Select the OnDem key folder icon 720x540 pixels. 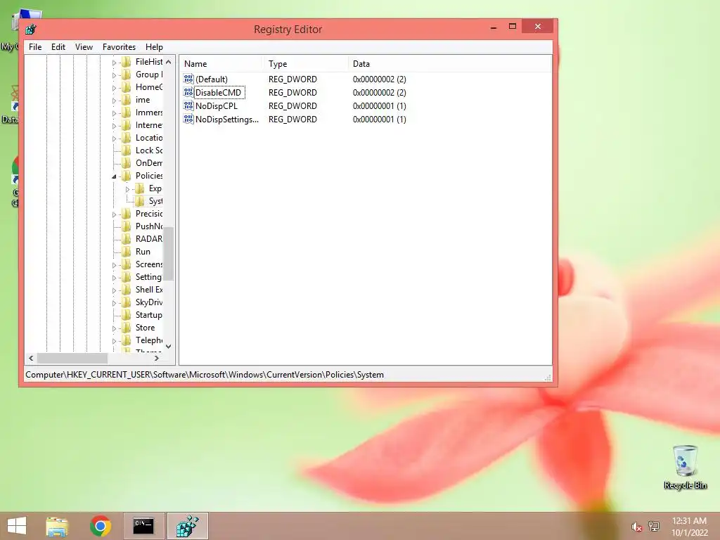pyautogui.click(x=127, y=163)
